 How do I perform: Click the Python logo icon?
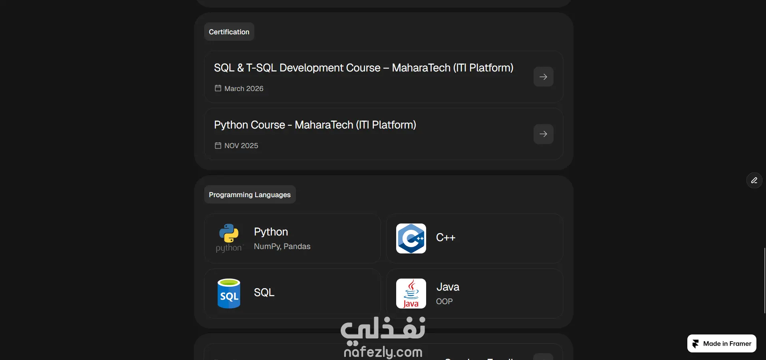tap(229, 238)
